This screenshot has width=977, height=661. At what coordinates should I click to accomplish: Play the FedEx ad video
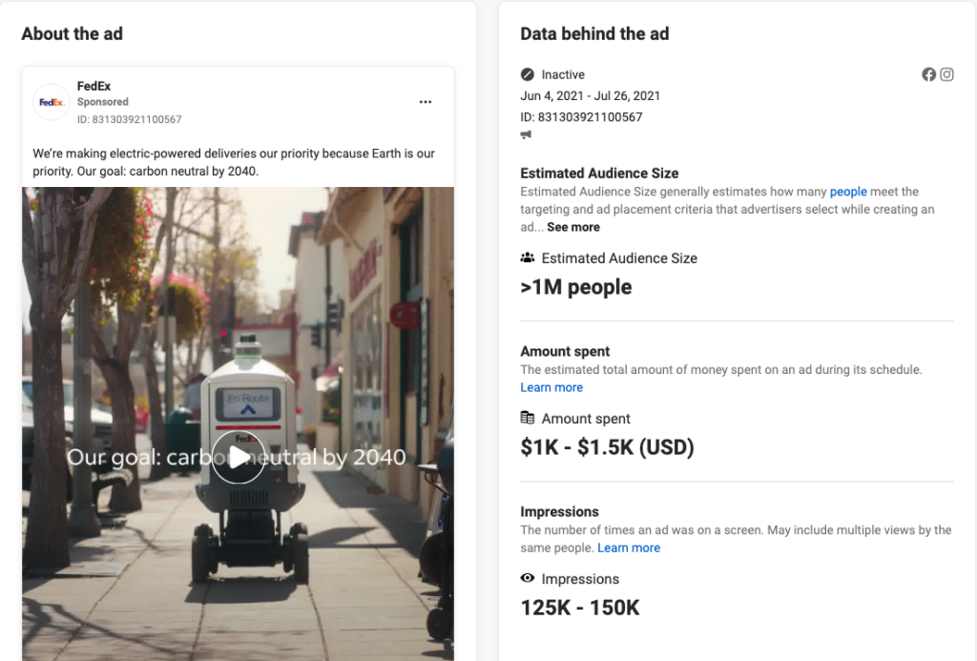click(x=238, y=458)
